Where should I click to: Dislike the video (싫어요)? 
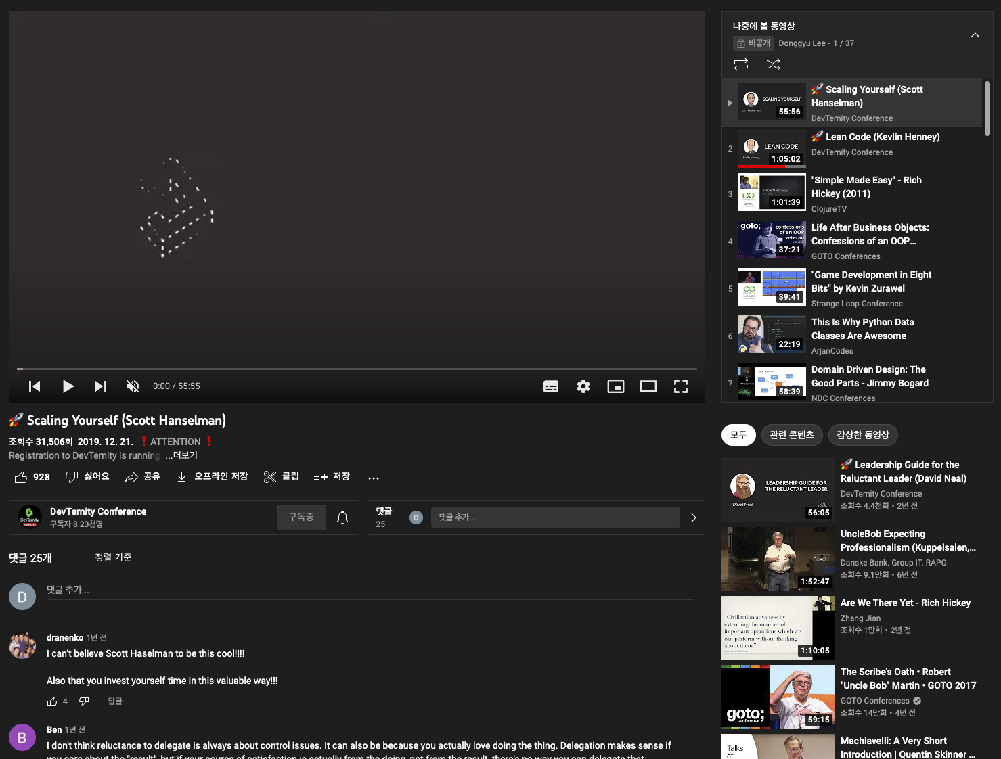pyautogui.click(x=87, y=477)
